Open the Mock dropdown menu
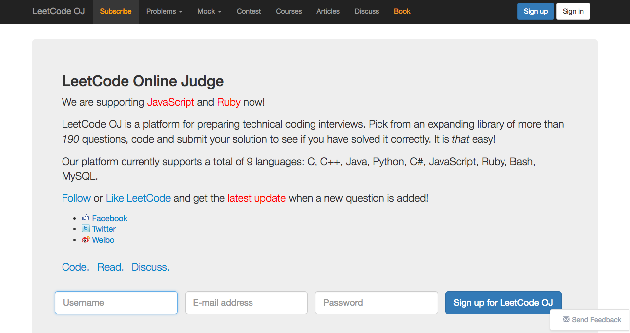 point(209,11)
